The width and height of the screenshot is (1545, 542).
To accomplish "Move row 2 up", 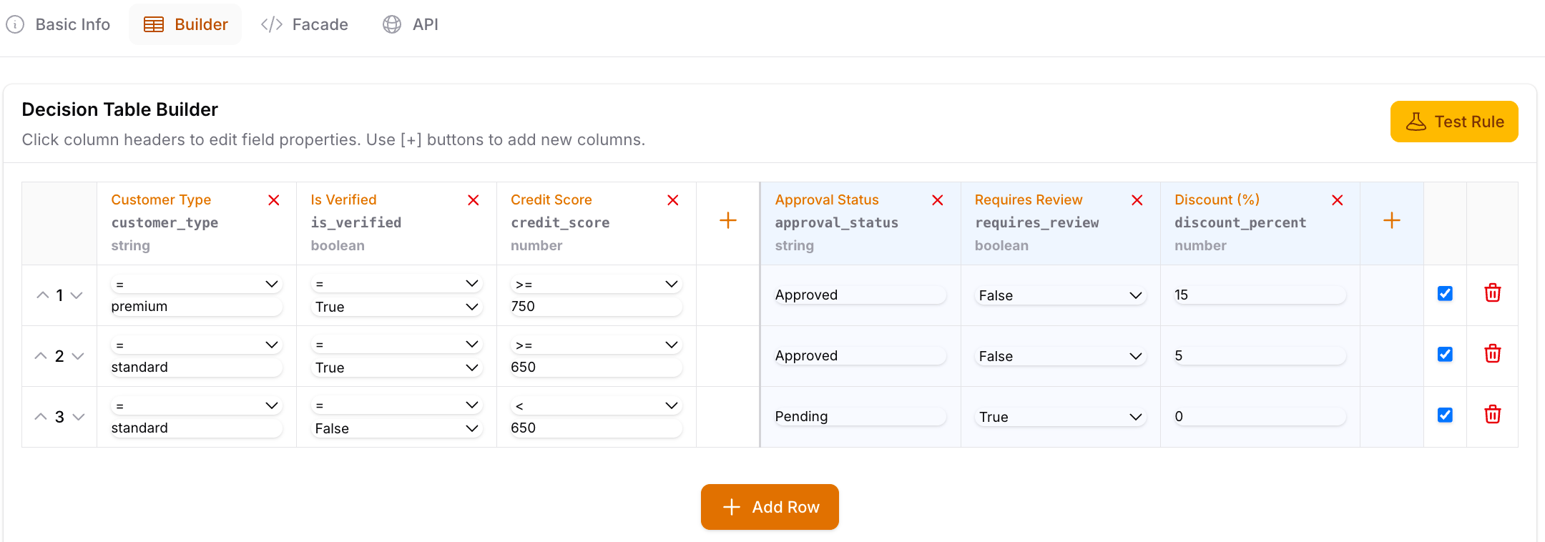I will [41, 356].
